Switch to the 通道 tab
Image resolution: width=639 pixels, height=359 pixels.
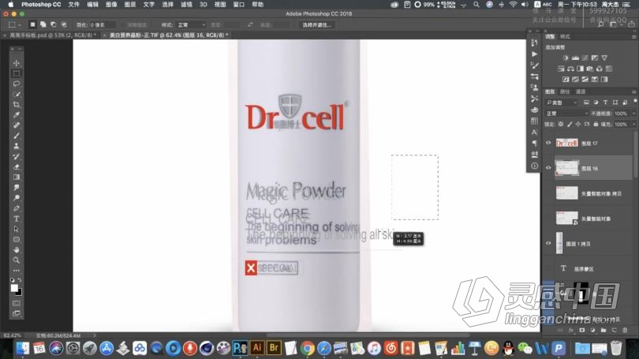[581, 92]
